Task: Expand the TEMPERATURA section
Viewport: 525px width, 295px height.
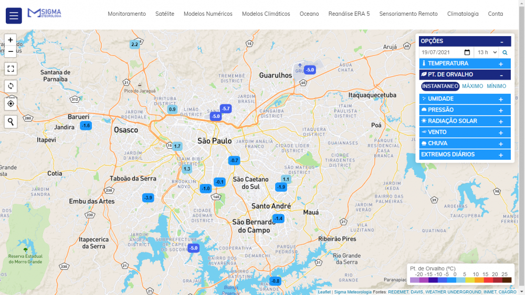Action: (x=465, y=63)
